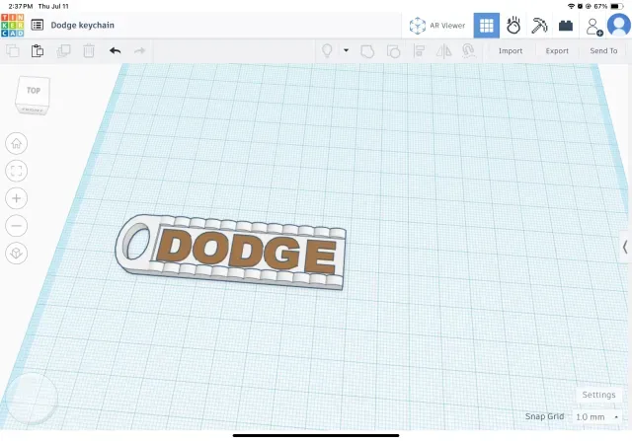Image resolution: width=632 pixels, height=441 pixels.
Task: Tap the orbit joystick control
Action: pyautogui.click(x=32, y=399)
